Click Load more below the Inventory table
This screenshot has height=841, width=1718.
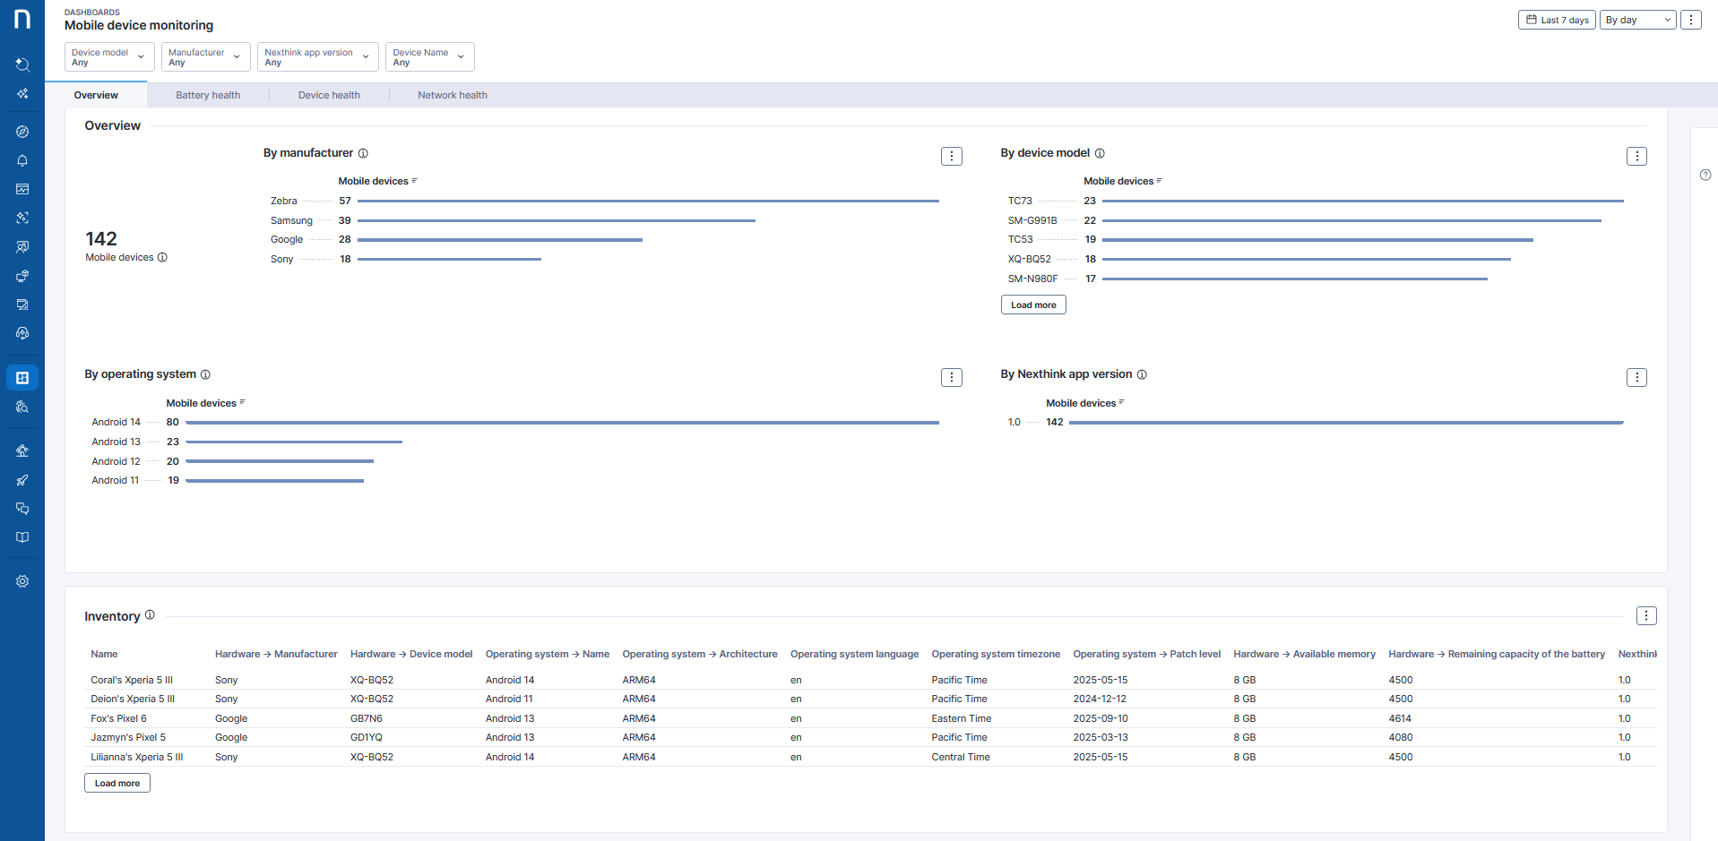(x=117, y=782)
